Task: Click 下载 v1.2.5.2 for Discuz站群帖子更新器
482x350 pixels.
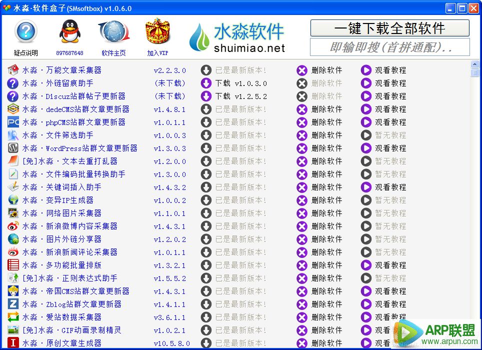Action: coord(241,96)
